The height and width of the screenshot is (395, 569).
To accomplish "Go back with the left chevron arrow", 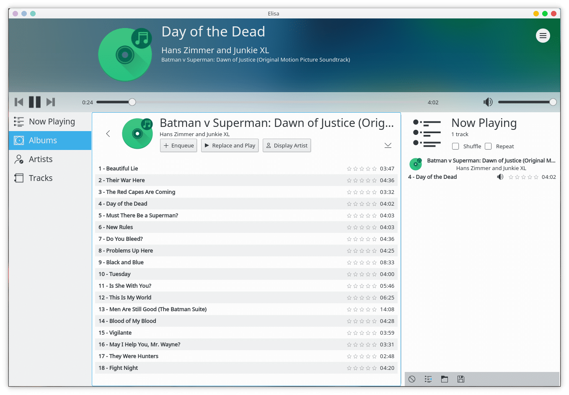I will tap(108, 133).
